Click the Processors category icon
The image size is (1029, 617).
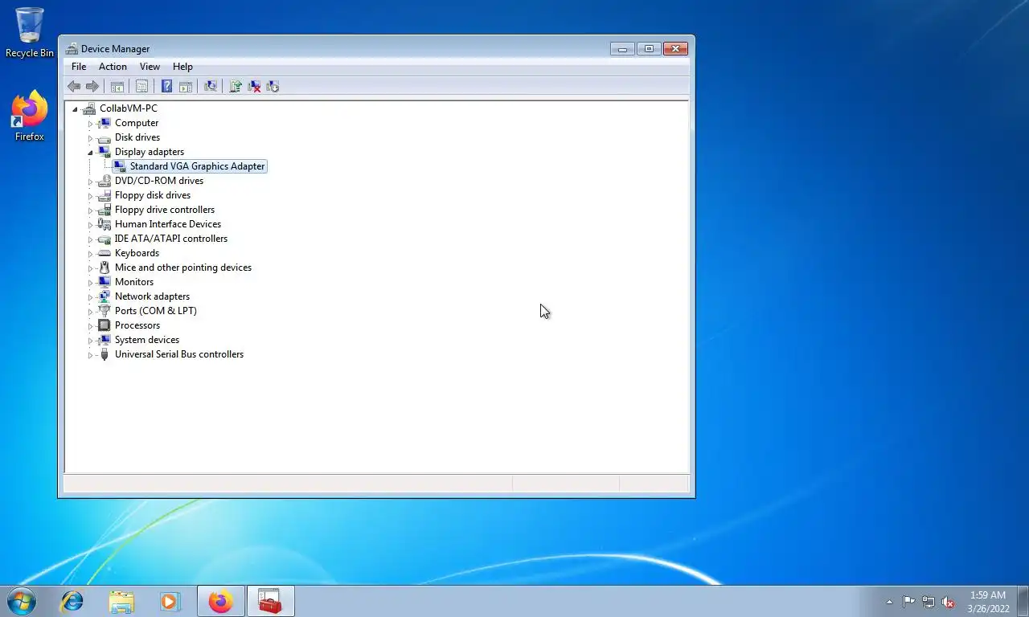coord(104,325)
